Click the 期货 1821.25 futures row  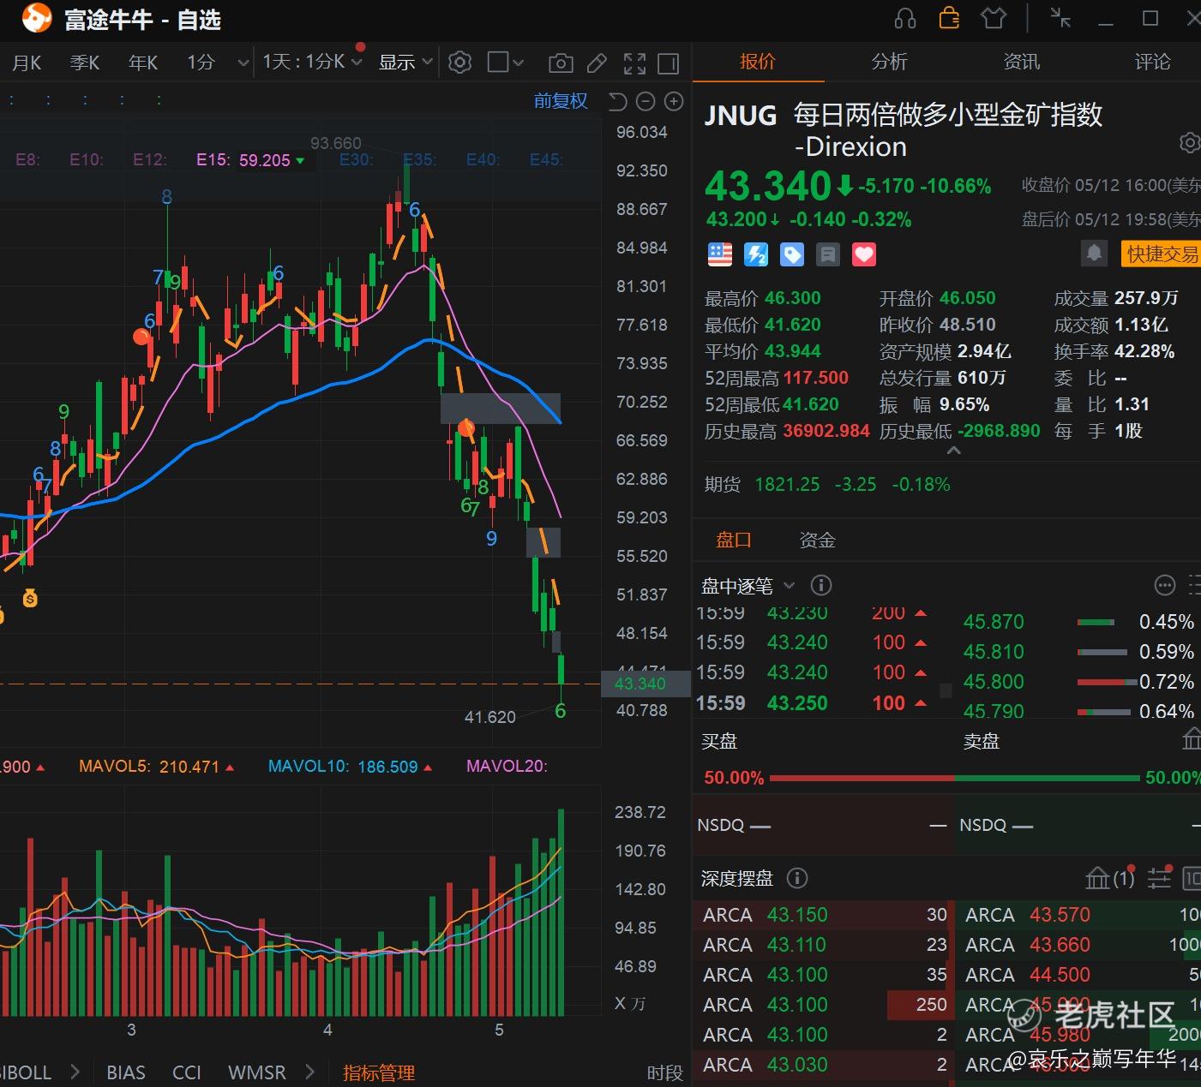(827, 485)
